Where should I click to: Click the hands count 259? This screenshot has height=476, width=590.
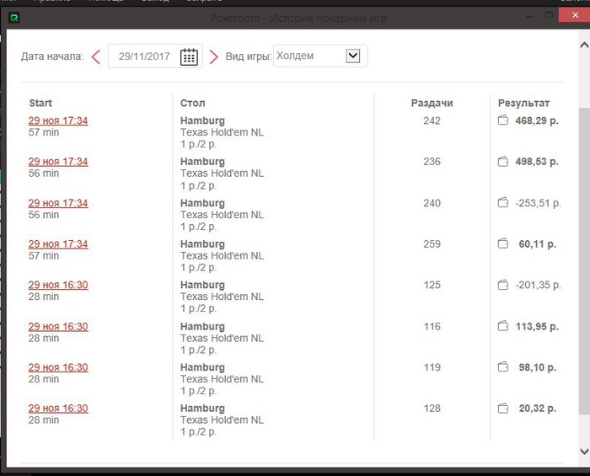coord(432,244)
